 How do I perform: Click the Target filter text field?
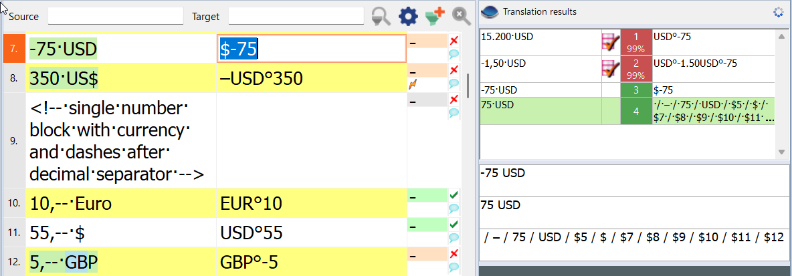(x=296, y=15)
